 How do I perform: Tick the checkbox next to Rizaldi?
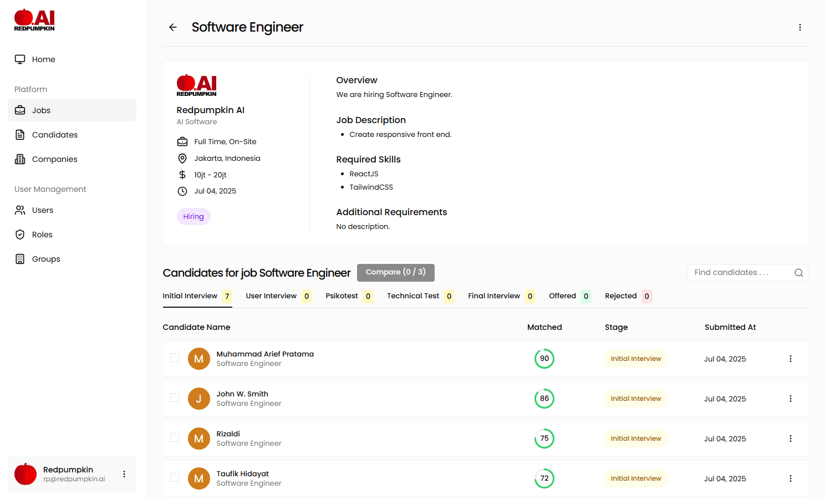coord(175,438)
